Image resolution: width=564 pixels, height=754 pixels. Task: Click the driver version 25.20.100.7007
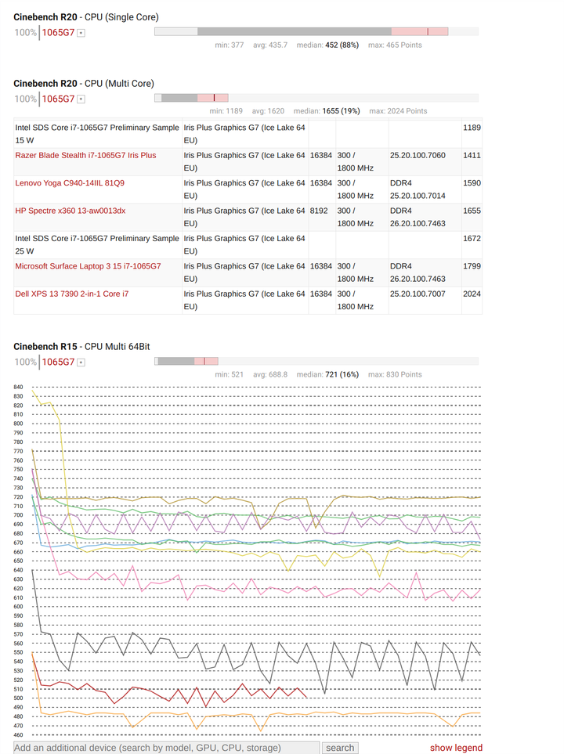[418, 294]
